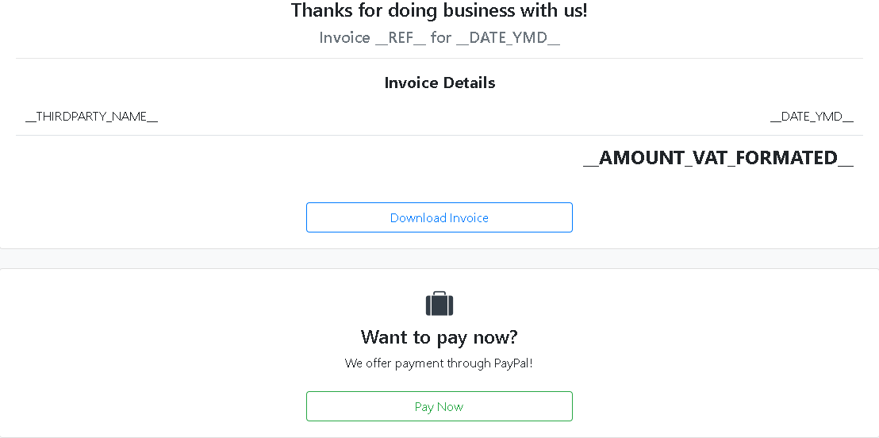Click the 'Want to pay now?' heading
Viewport: 879px width, 438px height.
(x=439, y=337)
